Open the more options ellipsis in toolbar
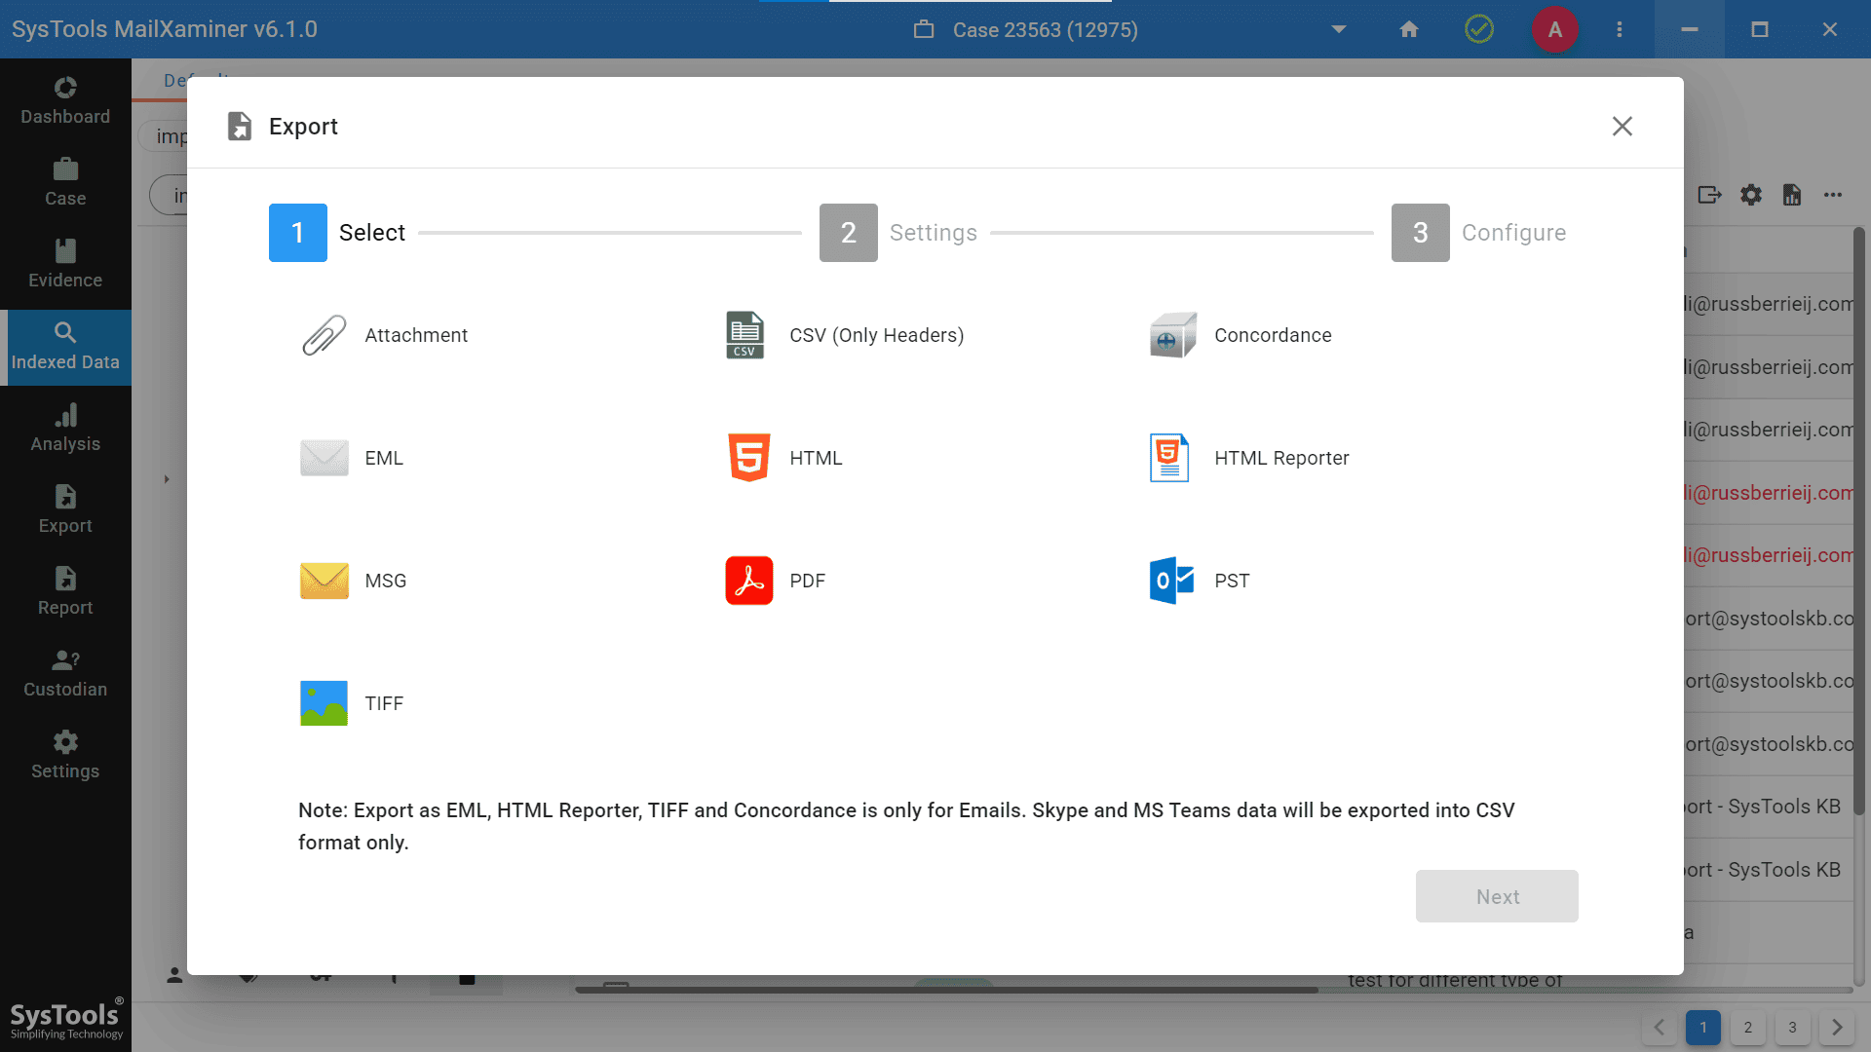 click(1833, 195)
